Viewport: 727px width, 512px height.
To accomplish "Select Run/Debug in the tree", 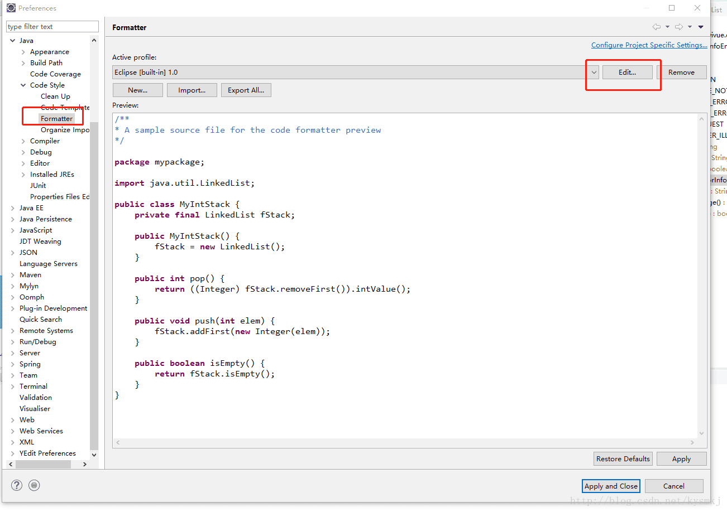I will pyautogui.click(x=38, y=342).
